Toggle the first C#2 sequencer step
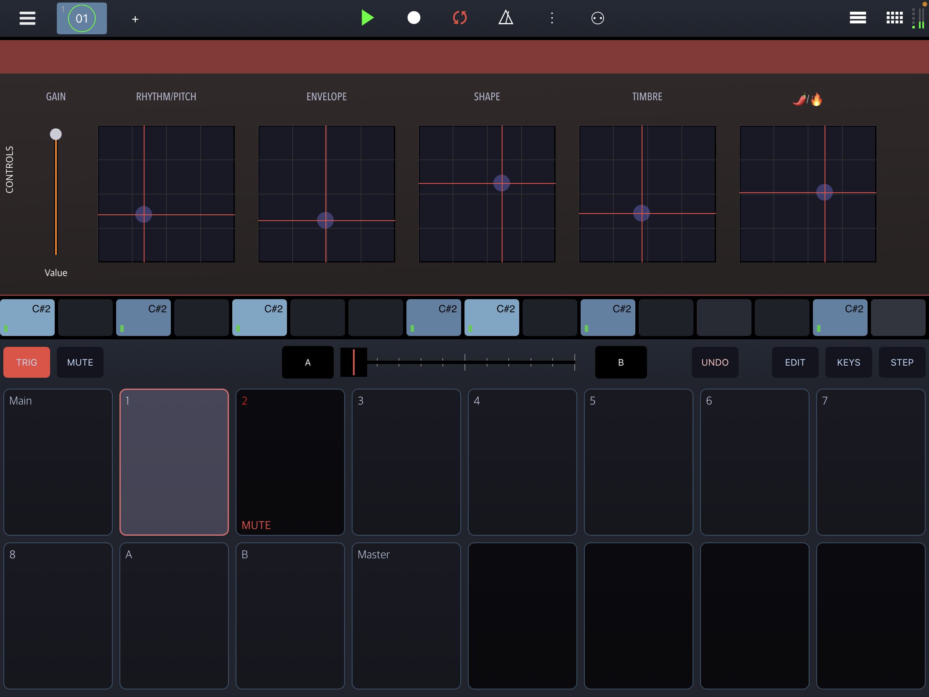 (x=27, y=318)
